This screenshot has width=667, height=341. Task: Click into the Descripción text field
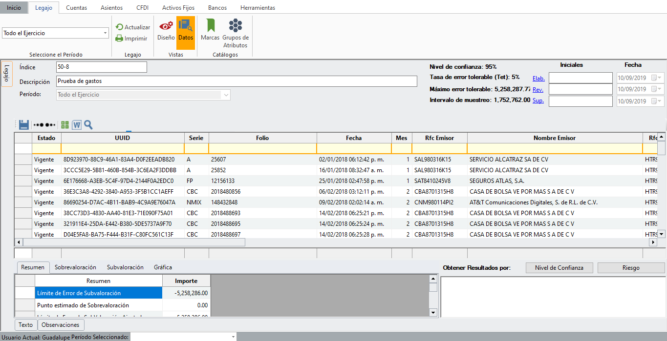click(x=237, y=81)
